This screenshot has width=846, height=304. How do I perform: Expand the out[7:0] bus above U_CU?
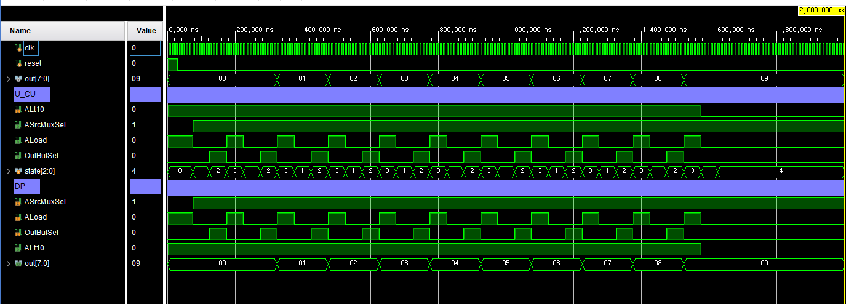8,79
